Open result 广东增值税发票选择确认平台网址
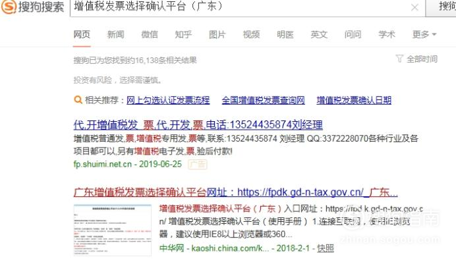 pos(235,192)
